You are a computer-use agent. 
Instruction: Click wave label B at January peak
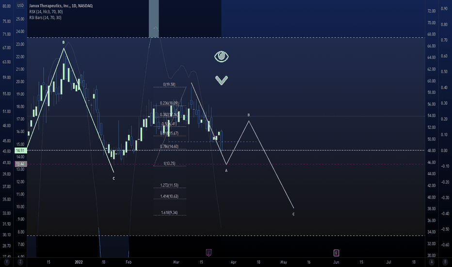(x=64, y=43)
